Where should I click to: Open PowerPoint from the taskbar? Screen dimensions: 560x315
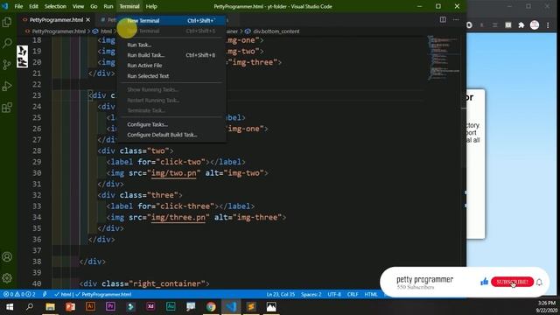[x=70, y=307]
